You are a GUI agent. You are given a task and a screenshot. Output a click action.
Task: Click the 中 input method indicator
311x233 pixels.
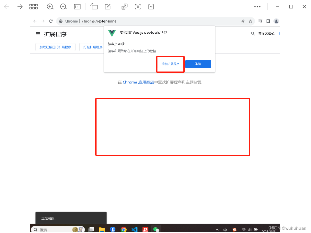(225, 230)
